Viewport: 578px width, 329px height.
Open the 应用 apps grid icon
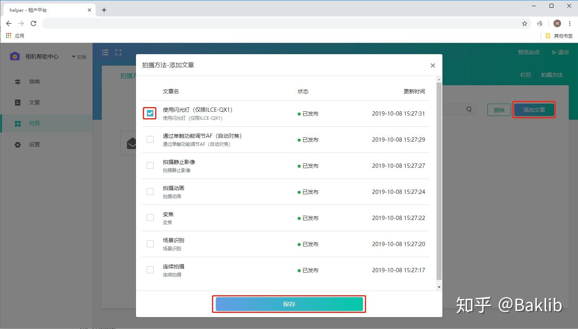9,36
